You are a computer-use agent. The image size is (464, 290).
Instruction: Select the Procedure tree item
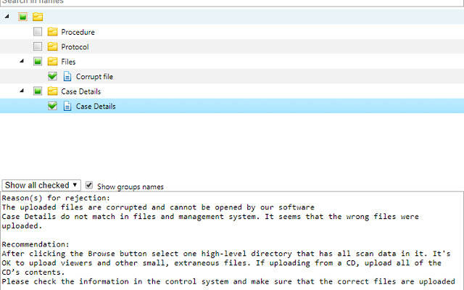[78, 32]
